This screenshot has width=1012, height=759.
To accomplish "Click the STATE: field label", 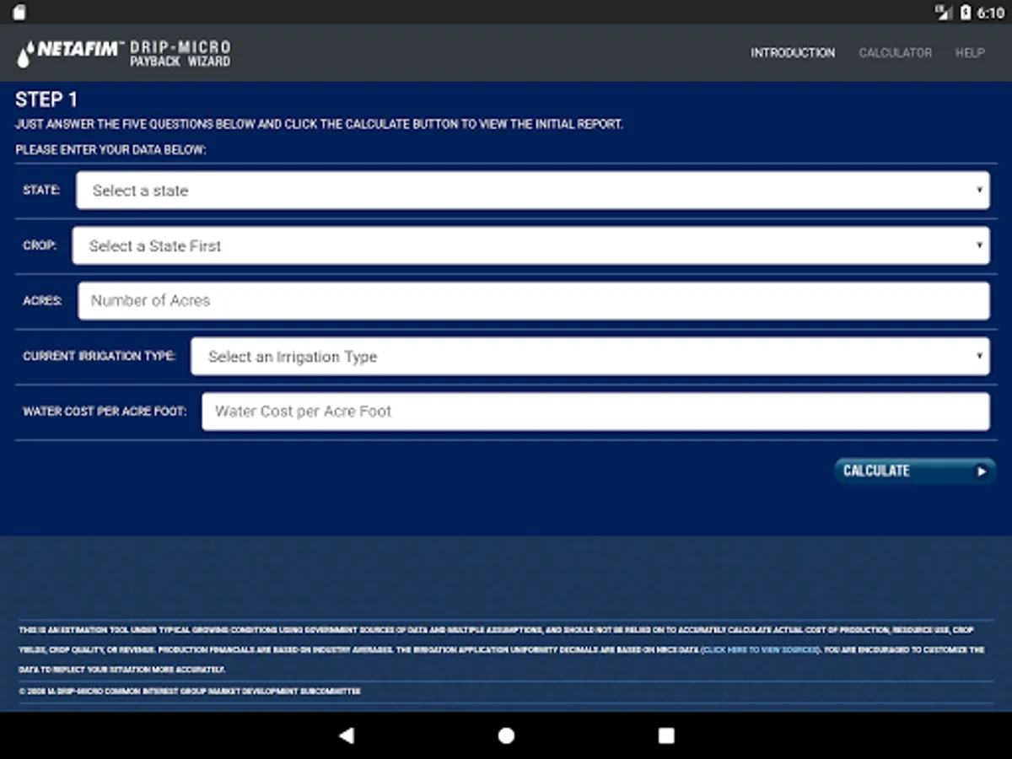I will [x=41, y=191].
